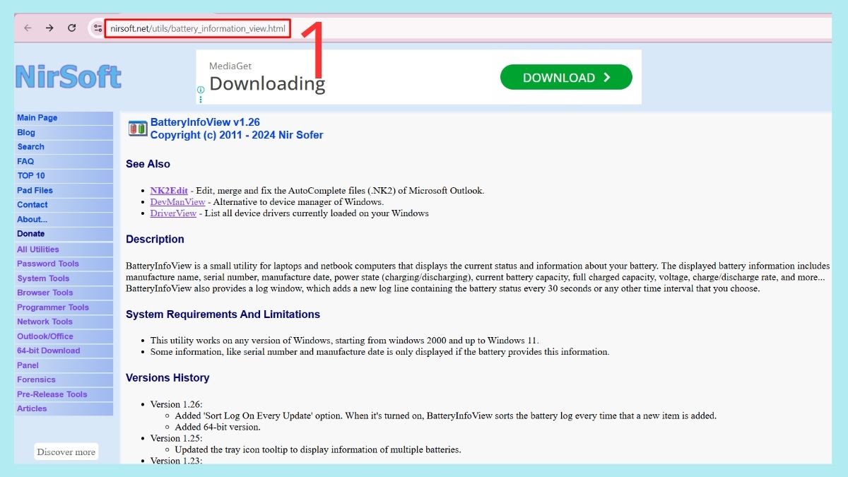Click the Version 1.26: list entry
This screenshot has width=848, height=477.
177,405
